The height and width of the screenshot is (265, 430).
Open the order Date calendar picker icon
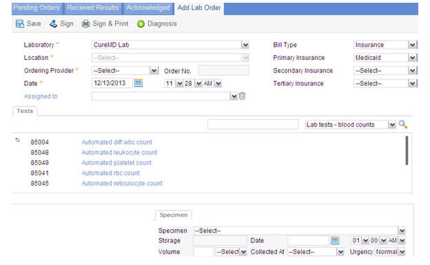click(x=139, y=83)
